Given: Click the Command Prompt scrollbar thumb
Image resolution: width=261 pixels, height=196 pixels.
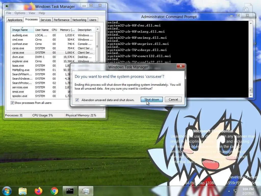Looking at the screenshot, I should (251, 91).
